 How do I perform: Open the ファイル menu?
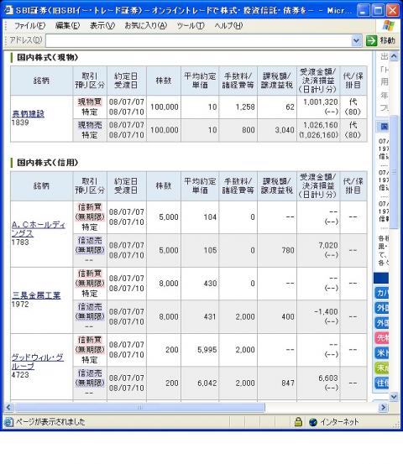click(29, 26)
